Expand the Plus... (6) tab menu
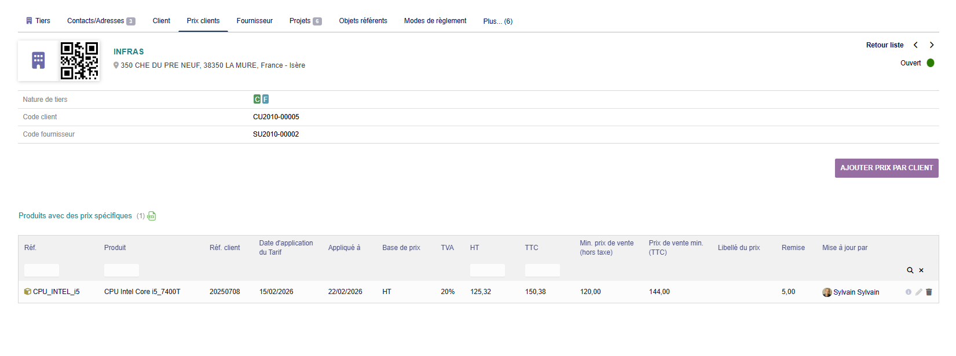The image size is (956, 356). (497, 21)
